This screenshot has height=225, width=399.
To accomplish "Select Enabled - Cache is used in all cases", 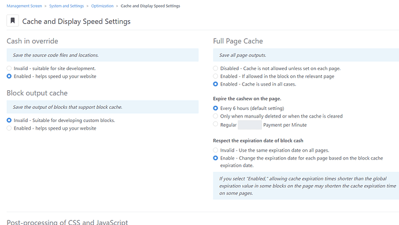I will (x=216, y=84).
